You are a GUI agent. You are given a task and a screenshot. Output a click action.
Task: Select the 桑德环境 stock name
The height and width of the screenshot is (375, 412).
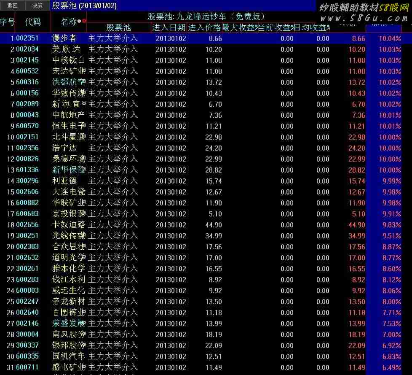pos(69,159)
